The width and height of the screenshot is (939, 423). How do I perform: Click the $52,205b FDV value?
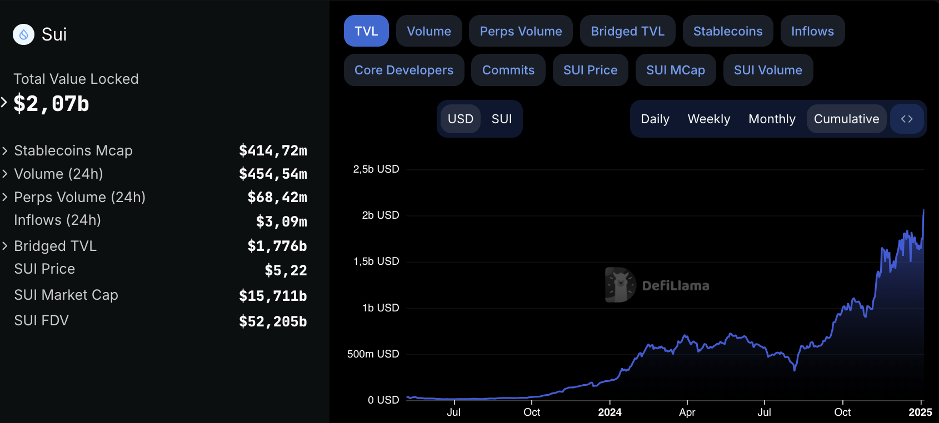tap(273, 321)
